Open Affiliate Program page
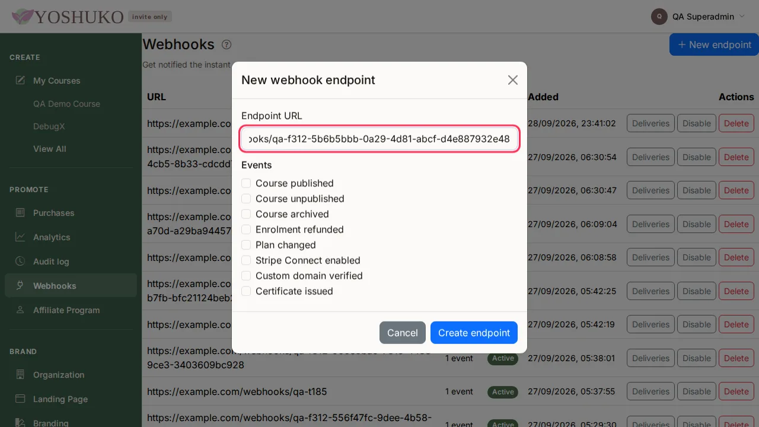Viewport: 759px width, 427px height. [x=71, y=310]
